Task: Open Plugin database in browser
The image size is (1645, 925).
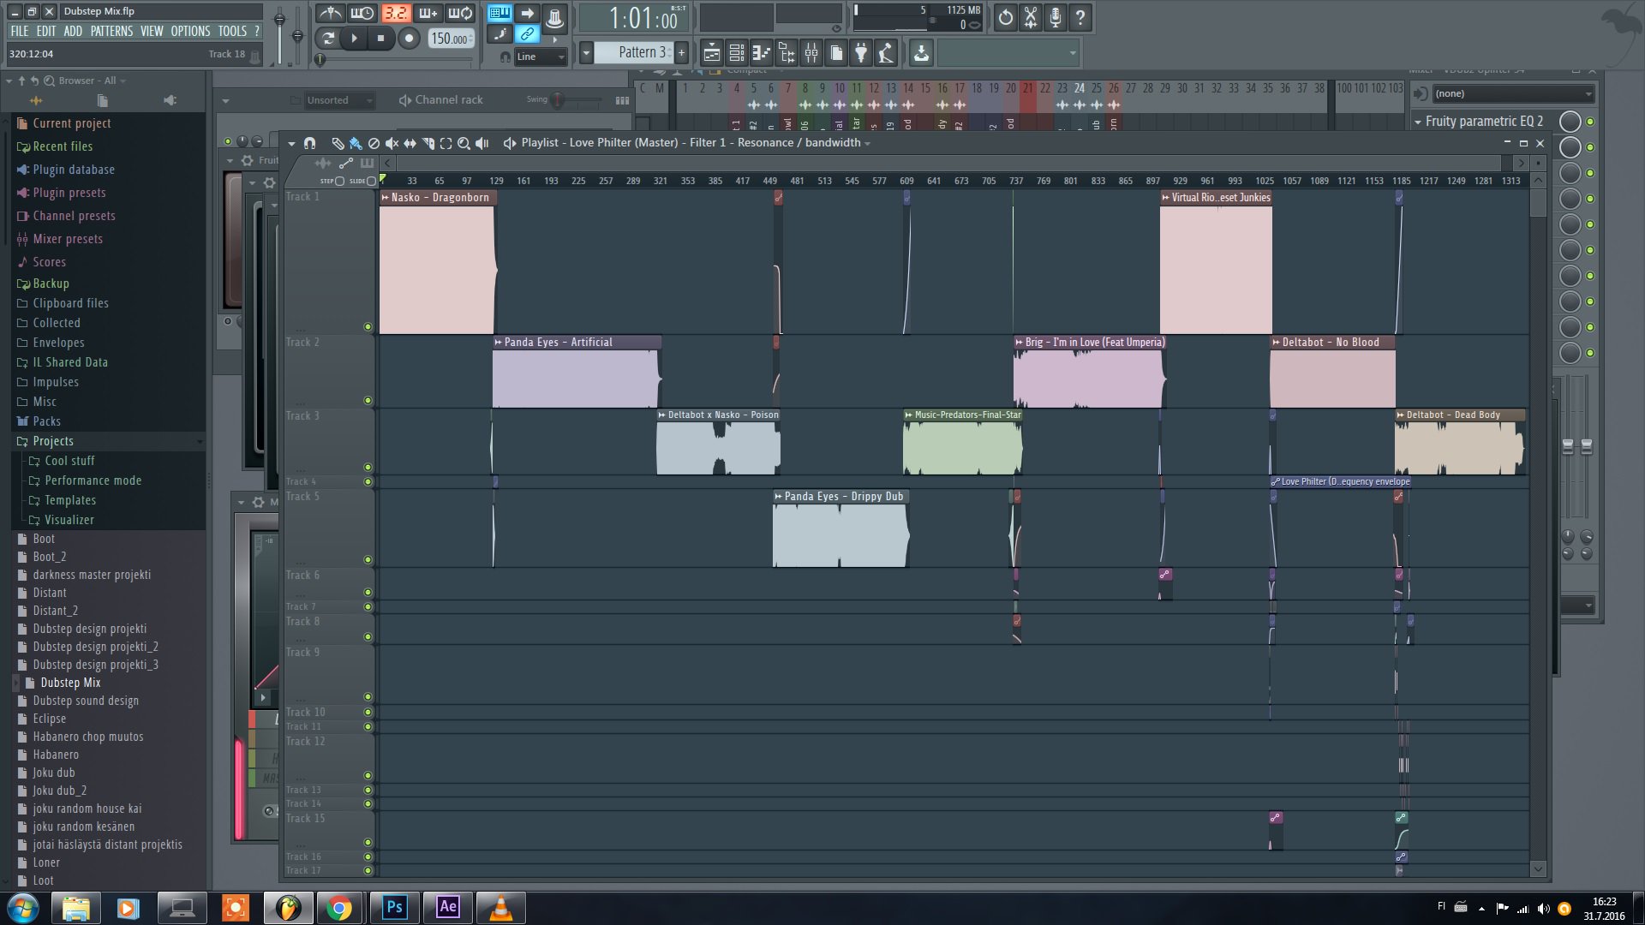Action: pyautogui.click(x=74, y=170)
